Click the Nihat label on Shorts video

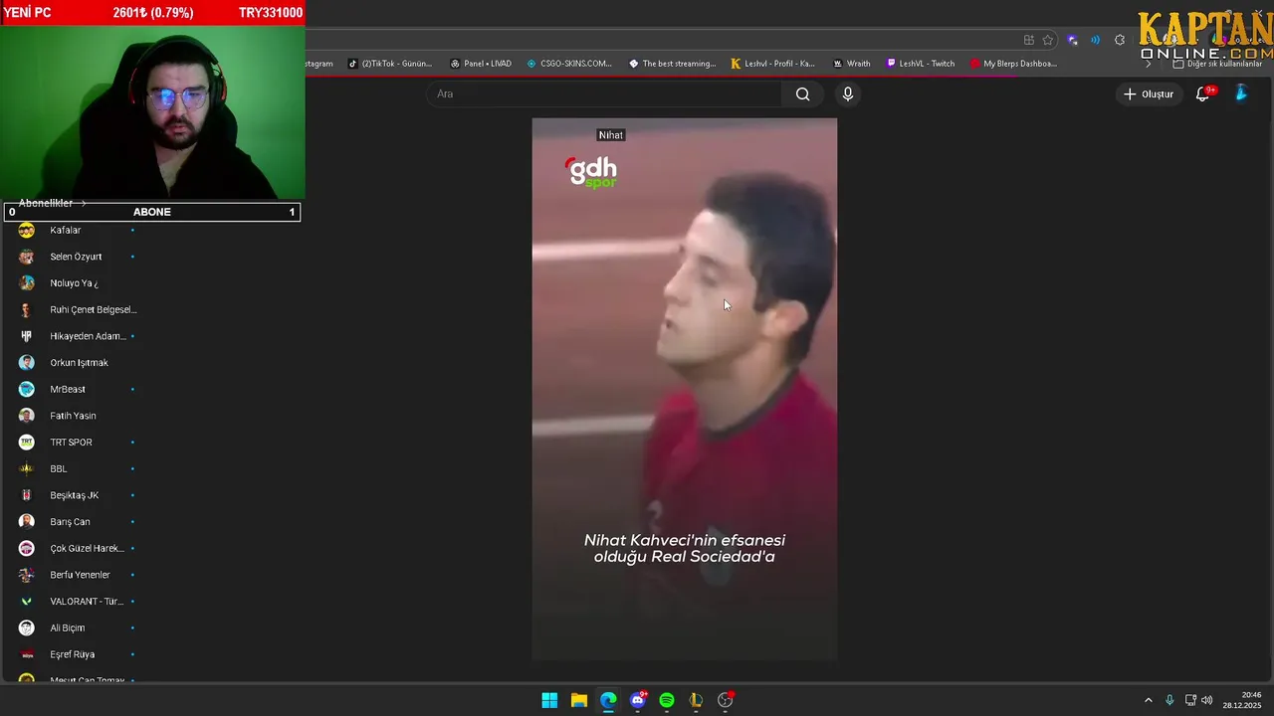pyautogui.click(x=611, y=135)
